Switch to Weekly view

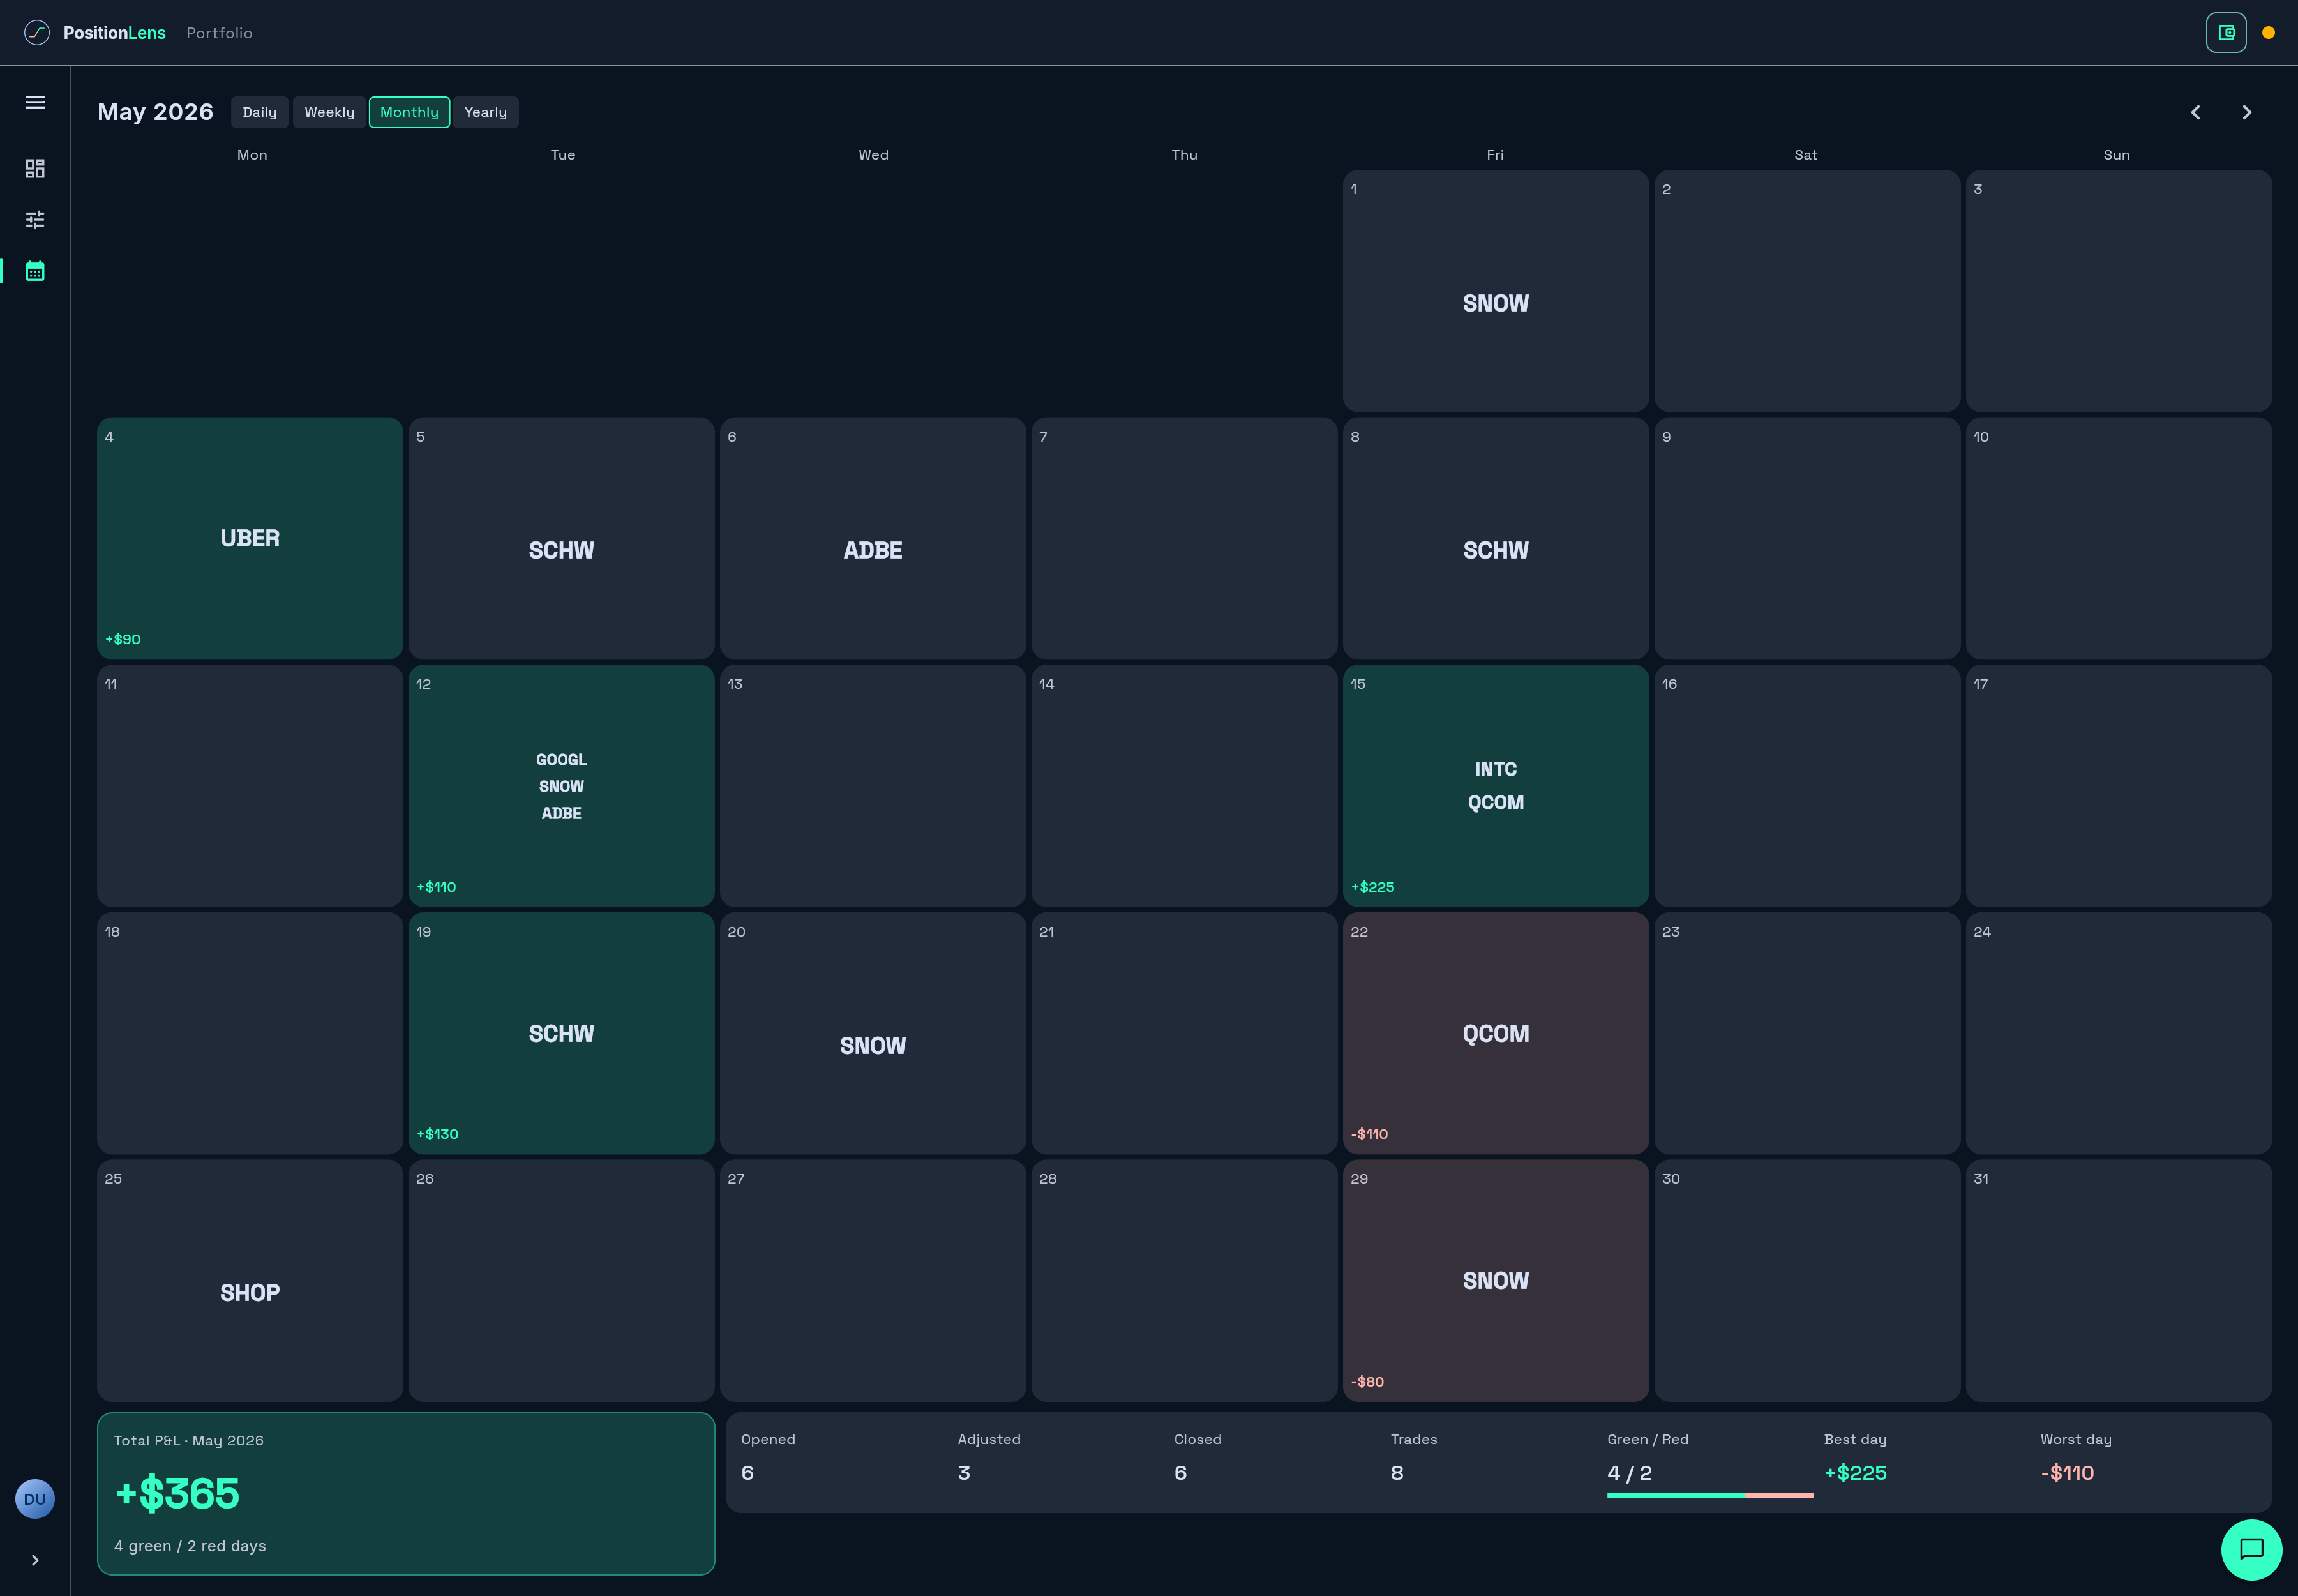[x=329, y=112]
